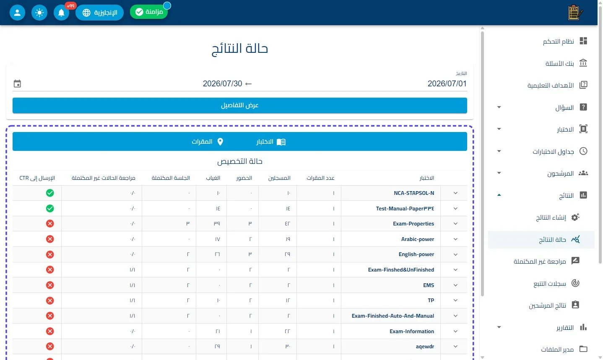The height and width of the screenshot is (360, 603).
Task: Expand the الاختبار sidebar arrow
Action: coord(499,129)
